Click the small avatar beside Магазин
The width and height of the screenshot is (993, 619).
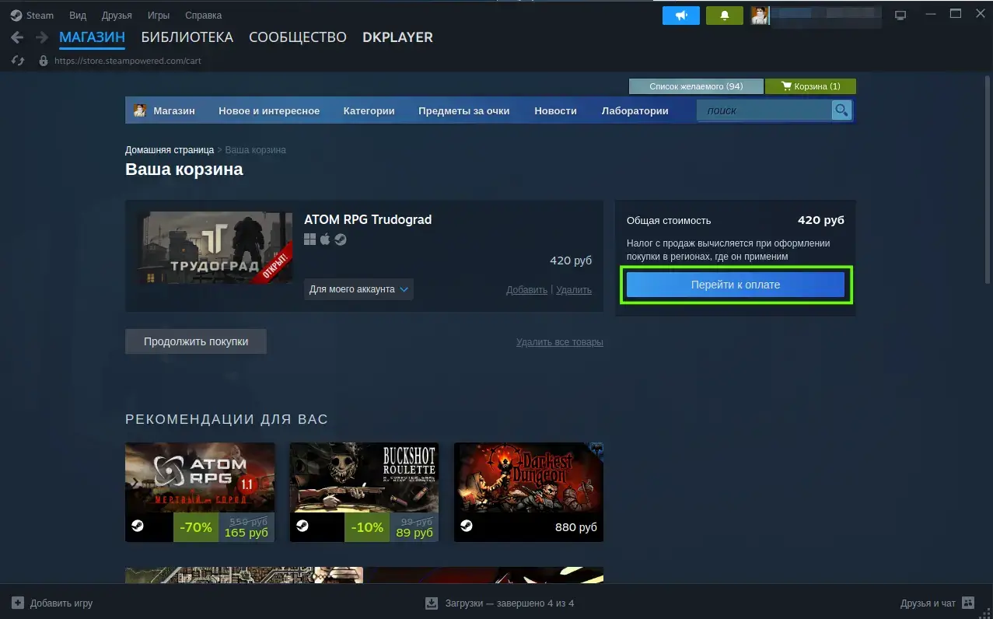[x=140, y=110]
